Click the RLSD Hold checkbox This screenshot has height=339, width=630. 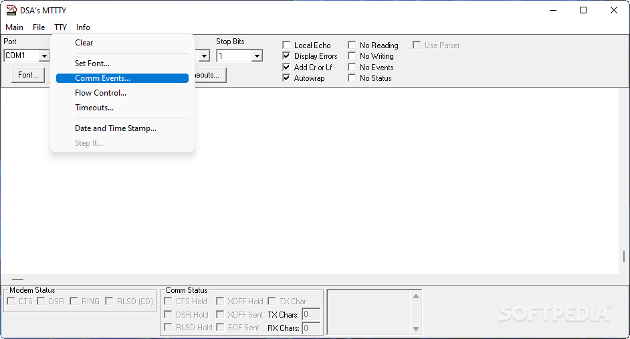tap(168, 328)
